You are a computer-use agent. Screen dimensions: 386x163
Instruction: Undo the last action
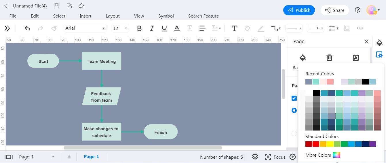coord(27,28)
